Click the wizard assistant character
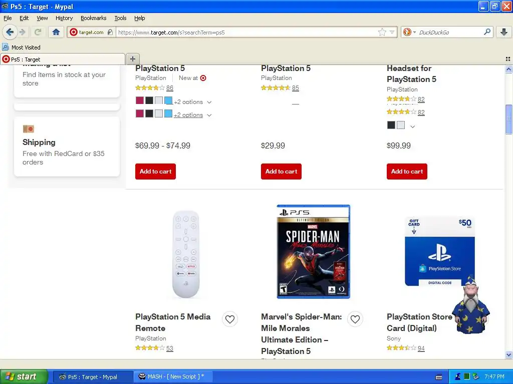The image size is (513, 384). click(471, 305)
